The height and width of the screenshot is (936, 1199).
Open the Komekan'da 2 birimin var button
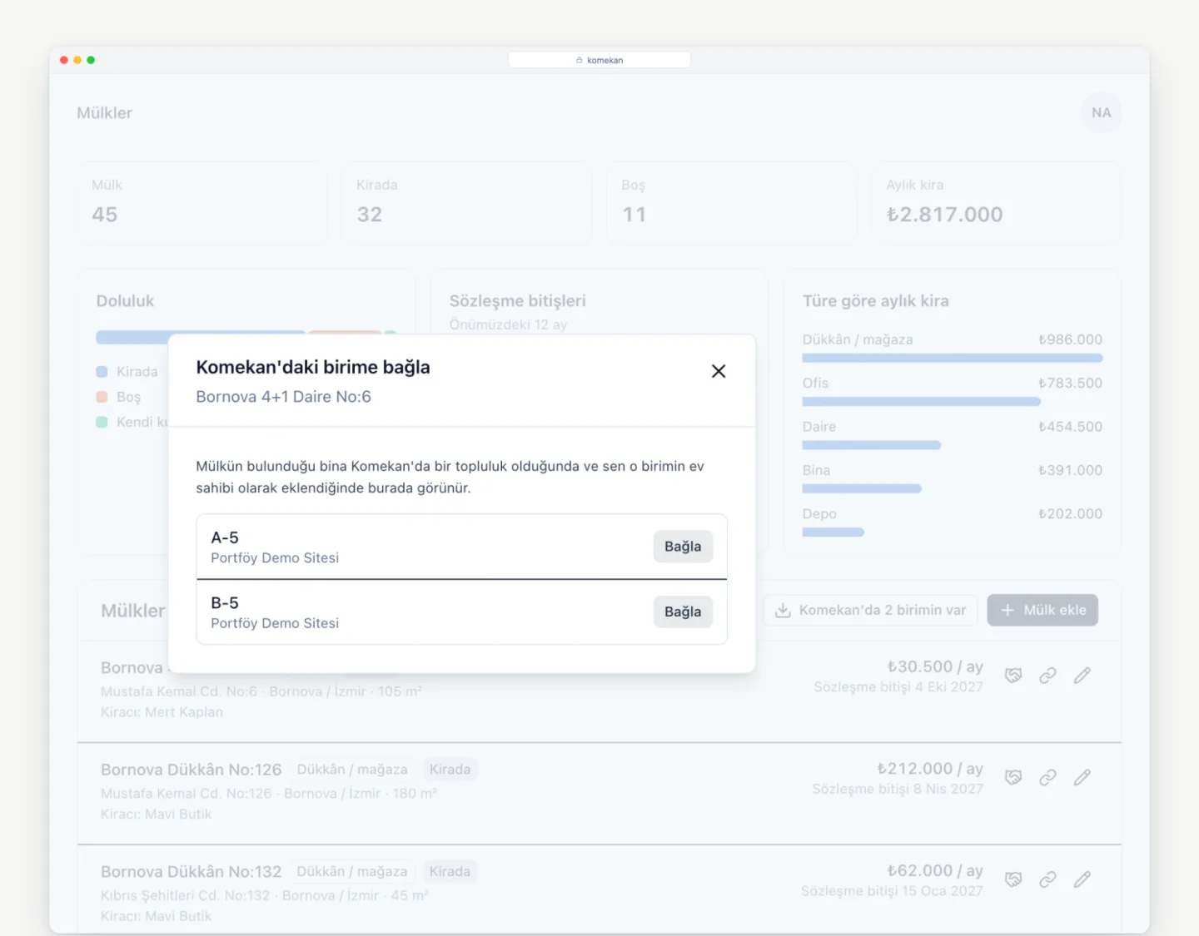coord(870,610)
